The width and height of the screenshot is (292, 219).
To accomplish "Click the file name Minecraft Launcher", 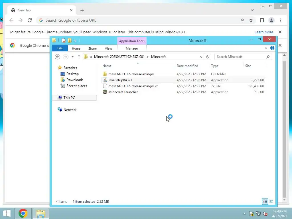I will point(123,92).
